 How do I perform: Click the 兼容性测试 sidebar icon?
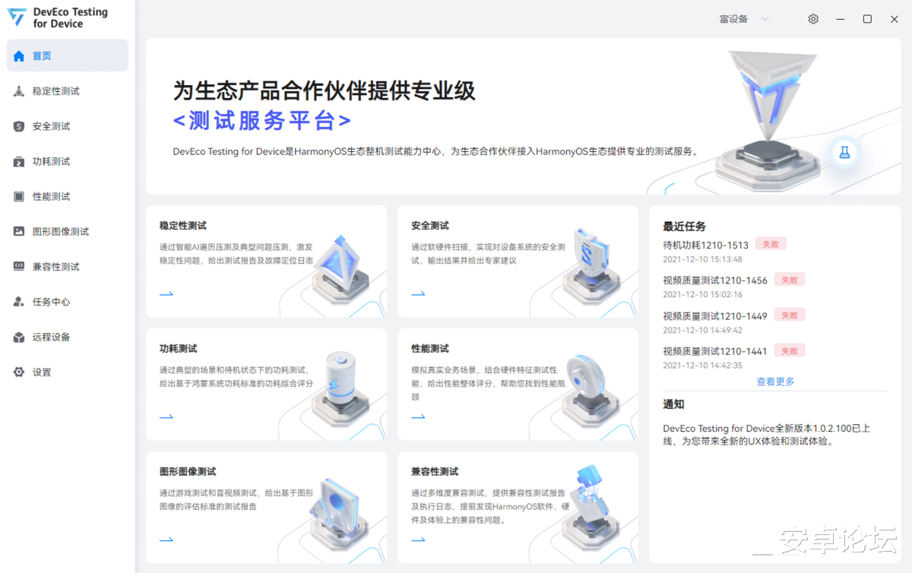(19, 267)
